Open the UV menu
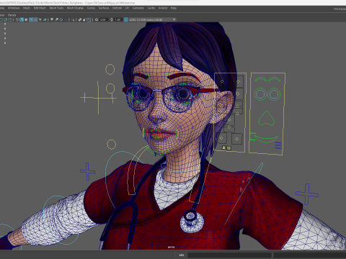The height and width of the screenshot is (259, 346). pyautogui.click(x=127, y=8)
